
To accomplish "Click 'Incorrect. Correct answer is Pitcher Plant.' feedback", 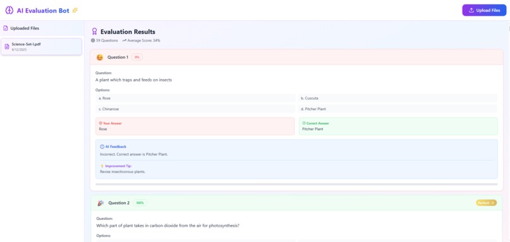I will 134,154.
